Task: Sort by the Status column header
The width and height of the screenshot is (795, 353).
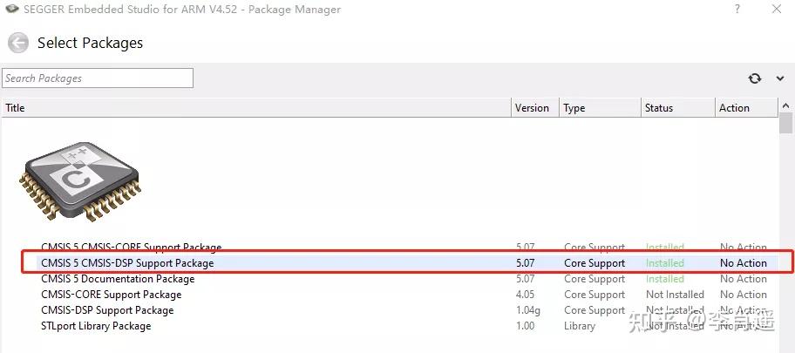Action: 676,108
